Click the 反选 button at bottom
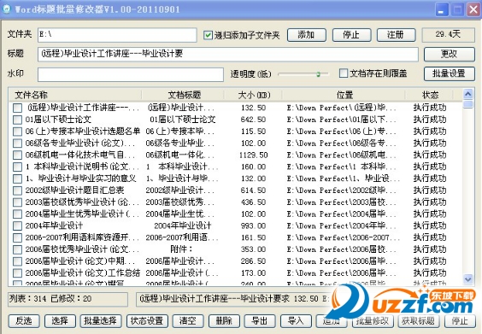482x334 pixels. (24, 321)
